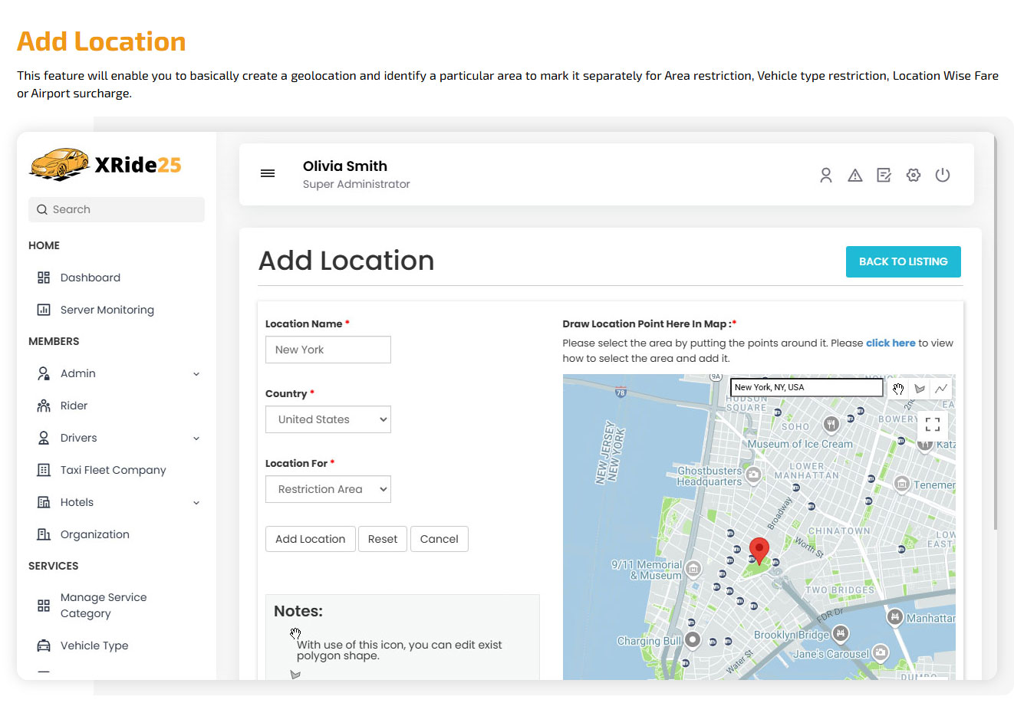The width and height of the screenshot is (1014, 726).
Task: Open the settings gear icon in header
Action: point(913,176)
